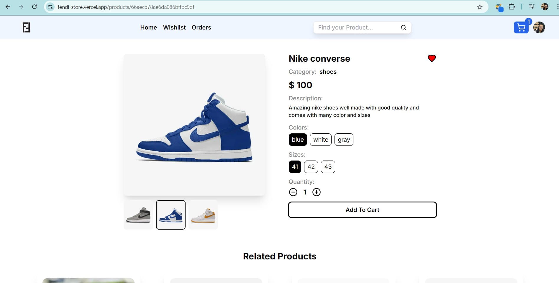Open browser extensions puzzle icon

click(x=512, y=7)
